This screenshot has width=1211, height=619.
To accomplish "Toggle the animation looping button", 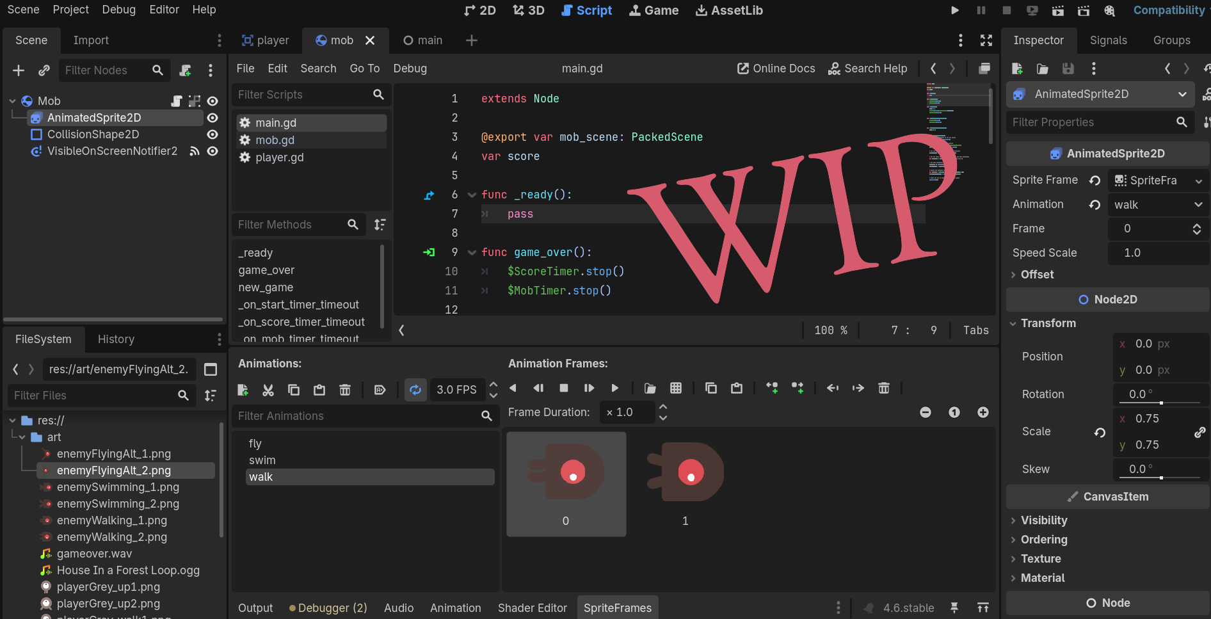I will coord(415,389).
